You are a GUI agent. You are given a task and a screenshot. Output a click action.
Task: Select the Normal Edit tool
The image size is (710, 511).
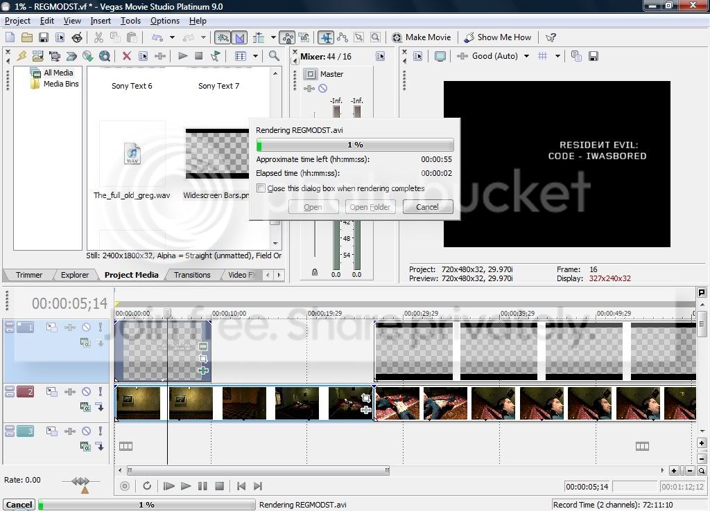pyautogui.click(x=326, y=37)
